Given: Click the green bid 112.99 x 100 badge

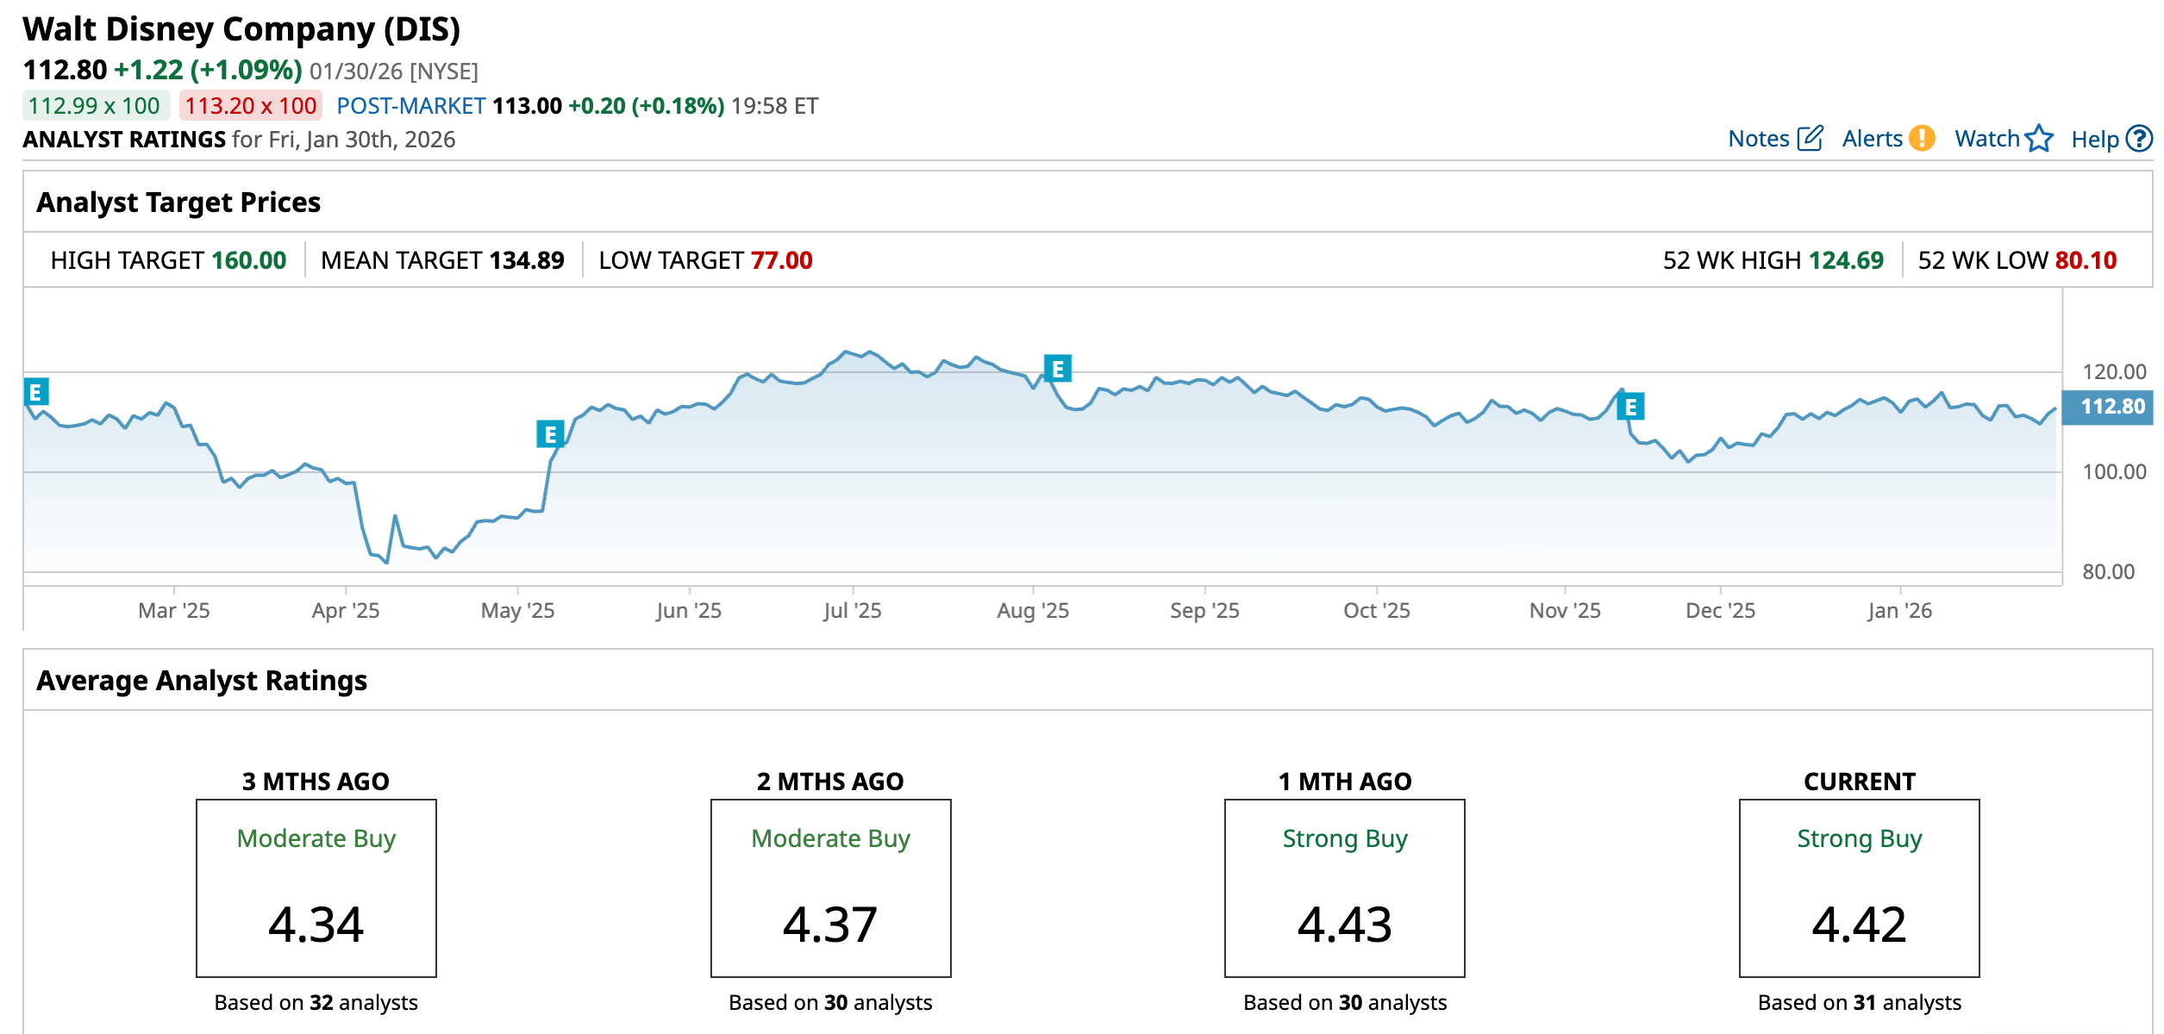Looking at the screenshot, I should tap(94, 106).
